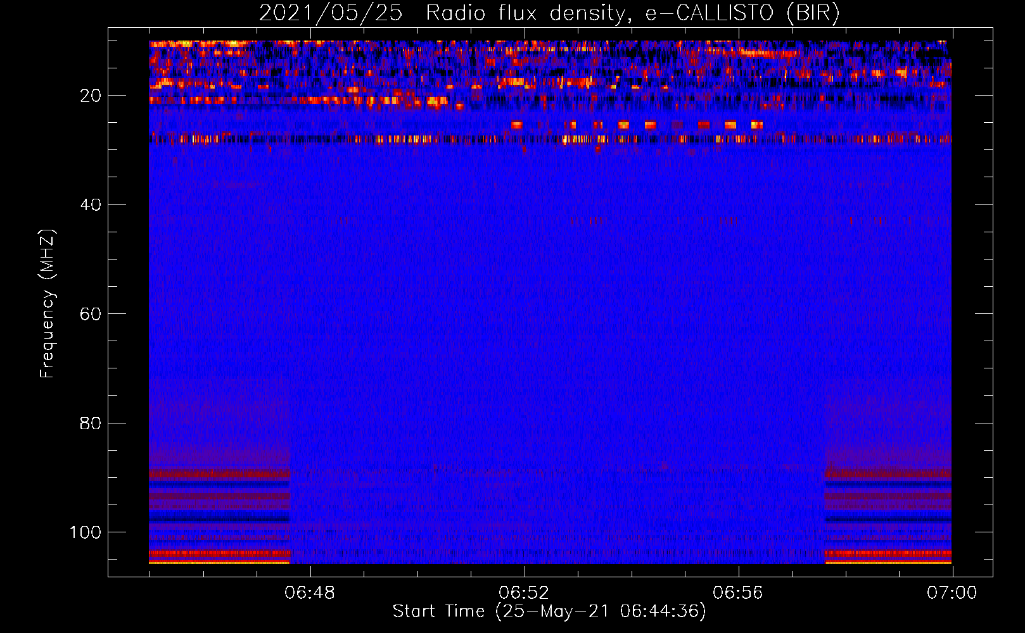Click the 40 MHz frequency tick label
This screenshot has height=633, width=1025.
(x=91, y=204)
